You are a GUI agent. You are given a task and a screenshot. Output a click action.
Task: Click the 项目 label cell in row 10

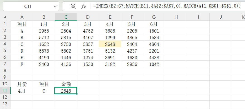[44, 84]
